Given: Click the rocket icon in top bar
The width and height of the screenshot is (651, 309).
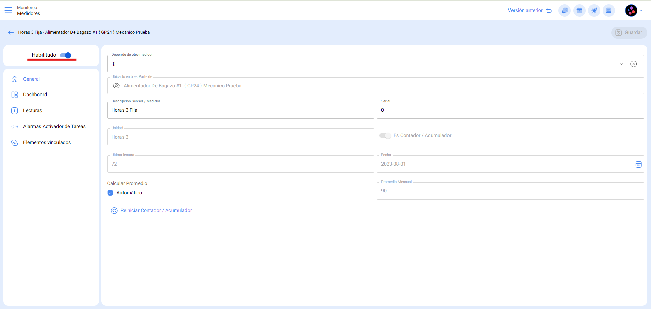Looking at the screenshot, I should (594, 11).
